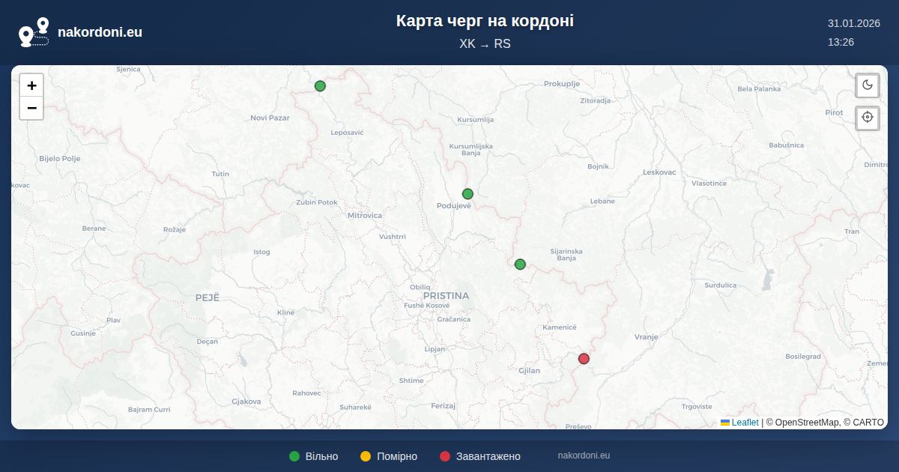This screenshot has width=899, height=472.
Task: Click the locate-me crosshair button
Action: pyautogui.click(x=868, y=118)
